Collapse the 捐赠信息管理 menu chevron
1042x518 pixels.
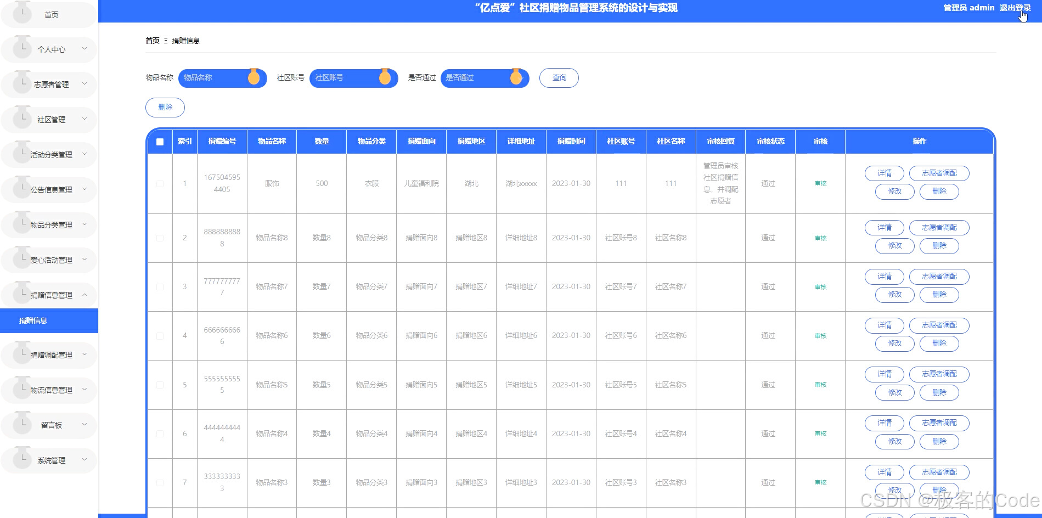pos(85,295)
